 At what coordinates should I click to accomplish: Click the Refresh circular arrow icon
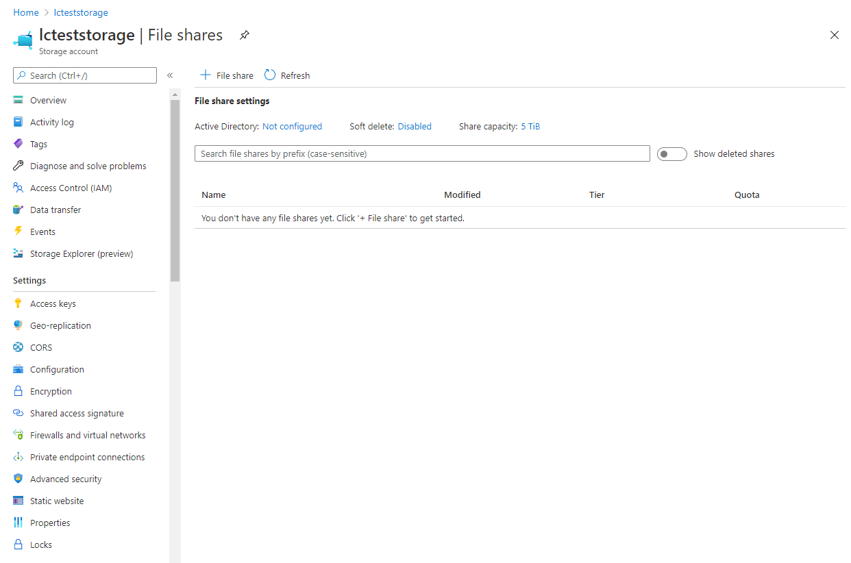click(270, 75)
